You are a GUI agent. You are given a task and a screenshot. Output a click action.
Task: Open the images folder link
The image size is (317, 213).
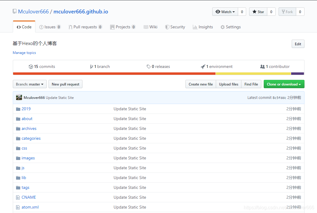[x=28, y=158]
